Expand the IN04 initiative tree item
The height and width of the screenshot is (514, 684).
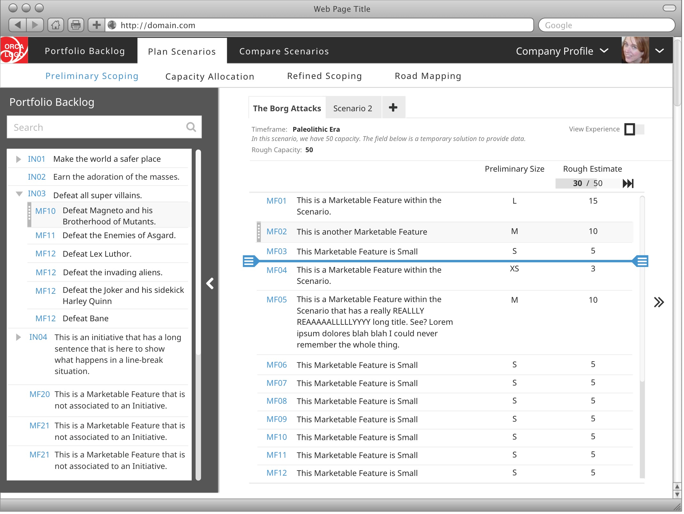click(x=19, y=338)
